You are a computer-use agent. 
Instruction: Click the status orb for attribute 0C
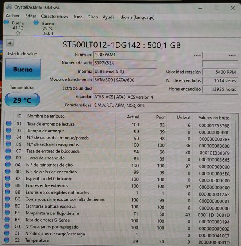(x=8, y=171)
